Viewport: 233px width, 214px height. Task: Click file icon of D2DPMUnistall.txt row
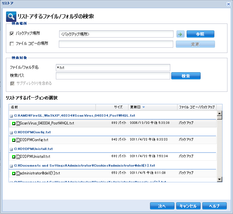point(18,156)
